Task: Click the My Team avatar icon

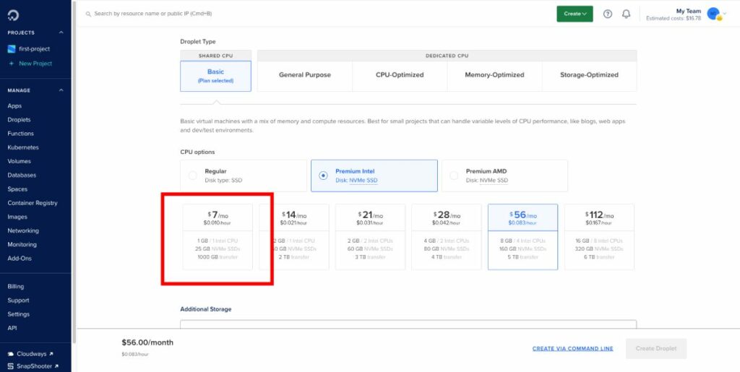Action: tap(713, 14)
